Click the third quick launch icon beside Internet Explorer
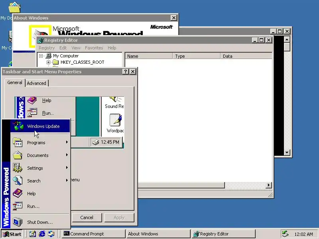Viewport: 319px width, 239px height. click(x=51, y=234)
